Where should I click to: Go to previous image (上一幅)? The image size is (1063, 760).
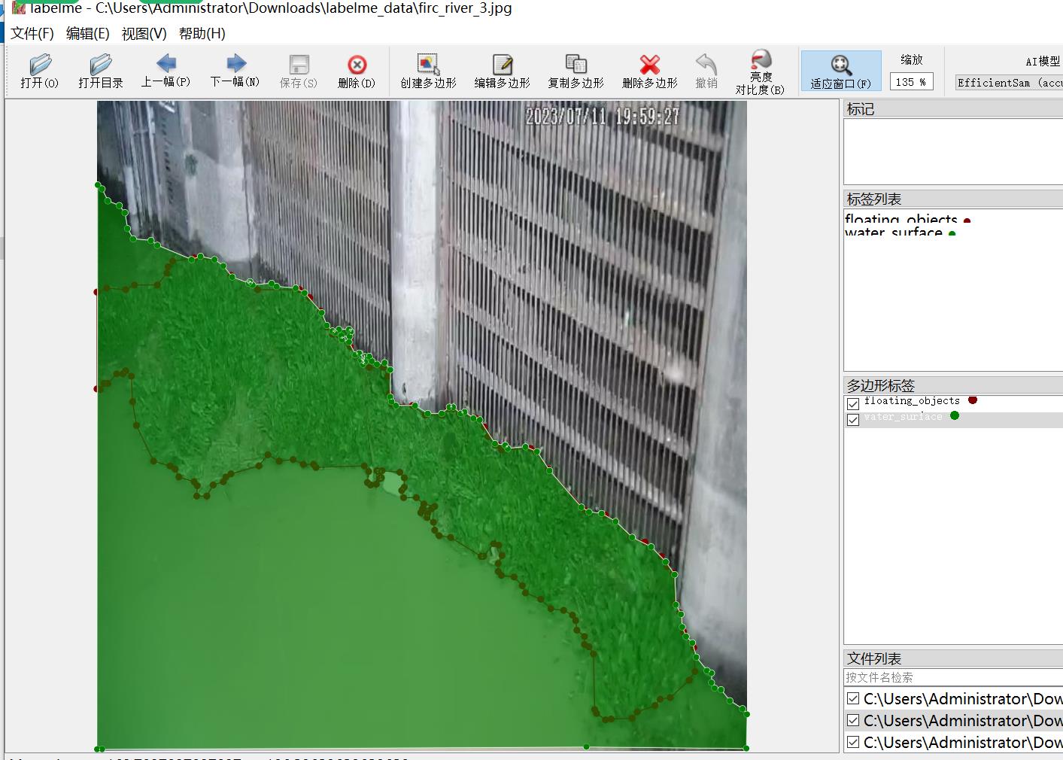tap(166, 71)
